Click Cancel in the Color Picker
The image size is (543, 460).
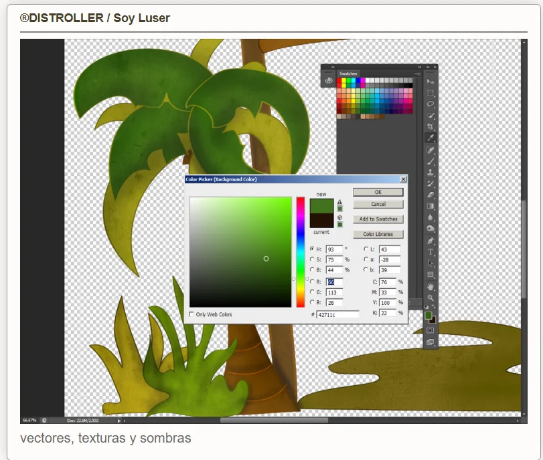click(x=378, y=204)
